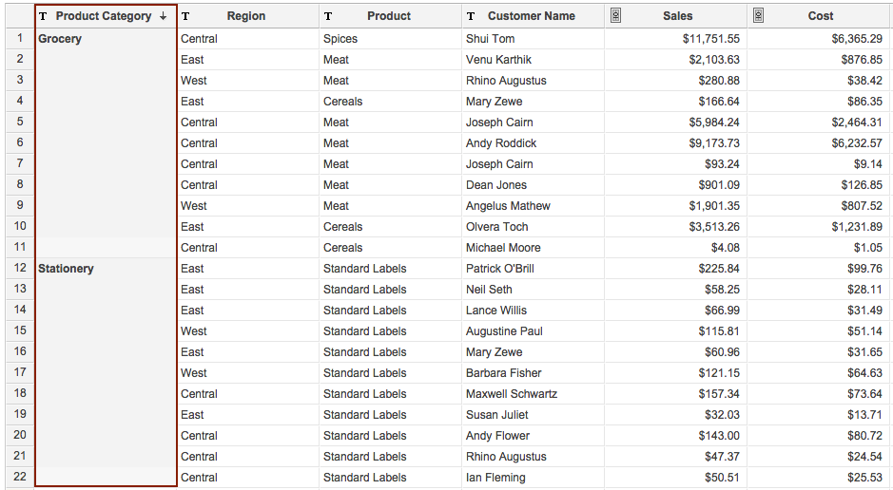Screen dimensions: 893x490
Task: Click the text type icon in Region header
Action: pos(185,16)
